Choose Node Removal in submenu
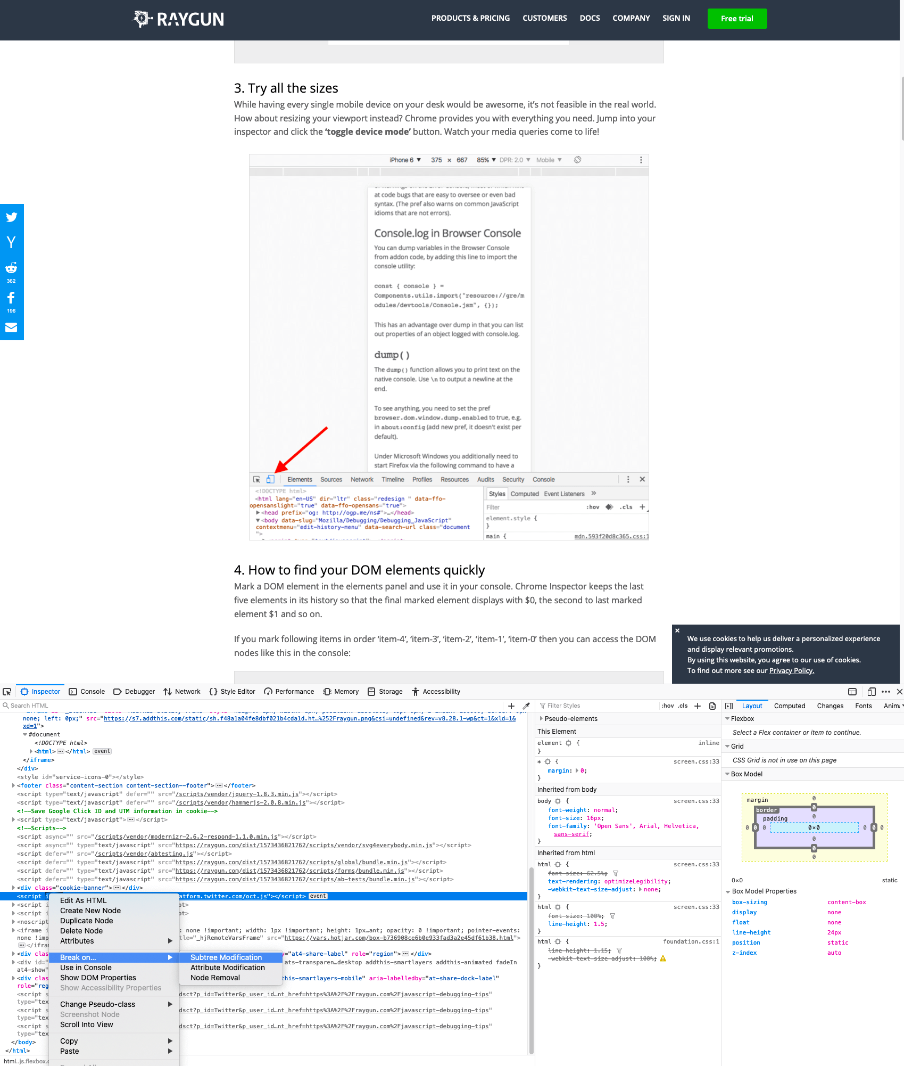This screenshot has width=904, height=1066. [231, 978]
